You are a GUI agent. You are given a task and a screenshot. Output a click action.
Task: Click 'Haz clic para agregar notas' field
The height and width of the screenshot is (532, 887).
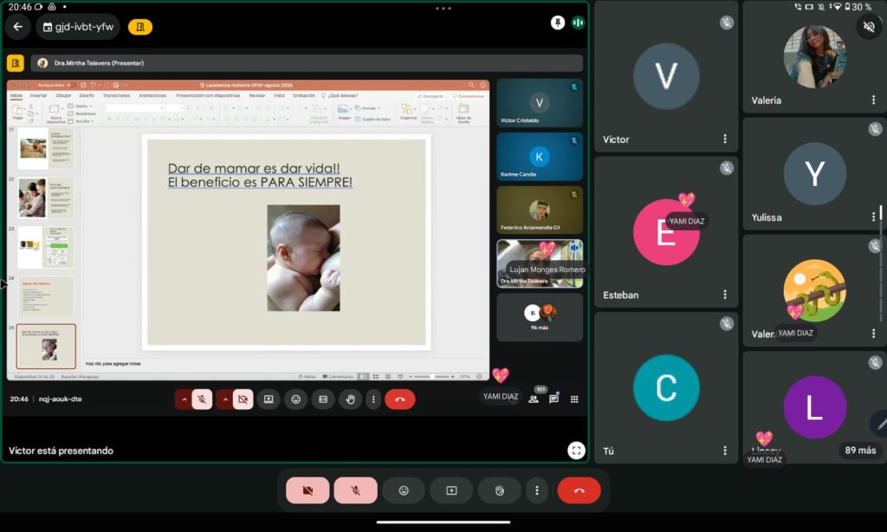[113, 364]
